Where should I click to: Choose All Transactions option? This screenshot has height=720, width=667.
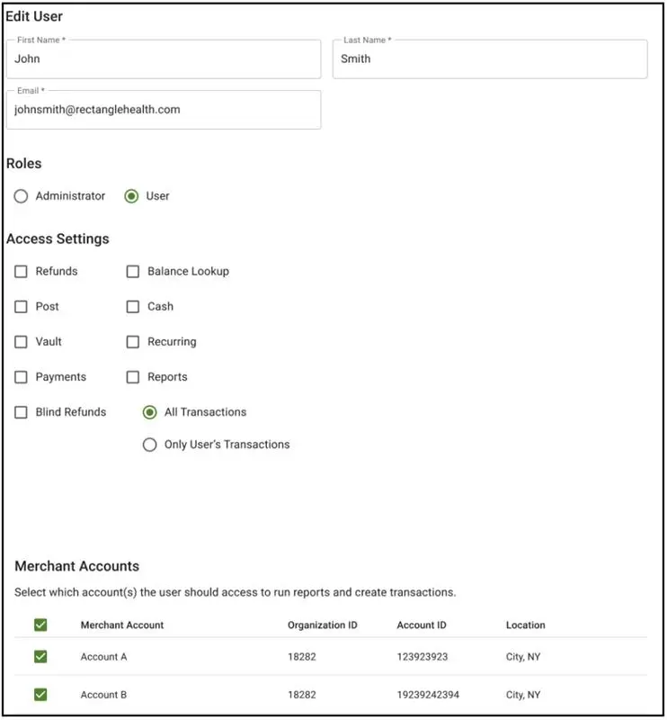click(x=150, y=412)
